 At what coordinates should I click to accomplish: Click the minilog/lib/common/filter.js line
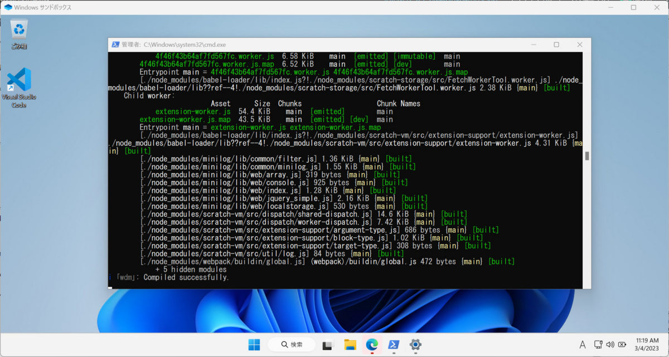277,159
